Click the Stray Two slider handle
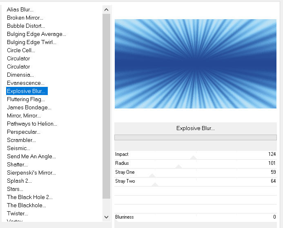Screen dimensions: 283x228 [x=155, y=184]
